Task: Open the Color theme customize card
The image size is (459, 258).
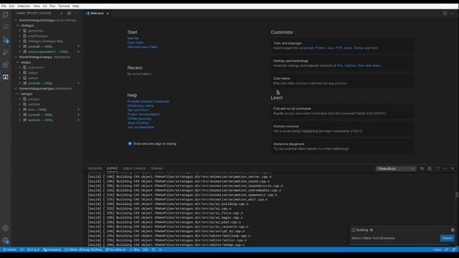Action: point(342,81)
